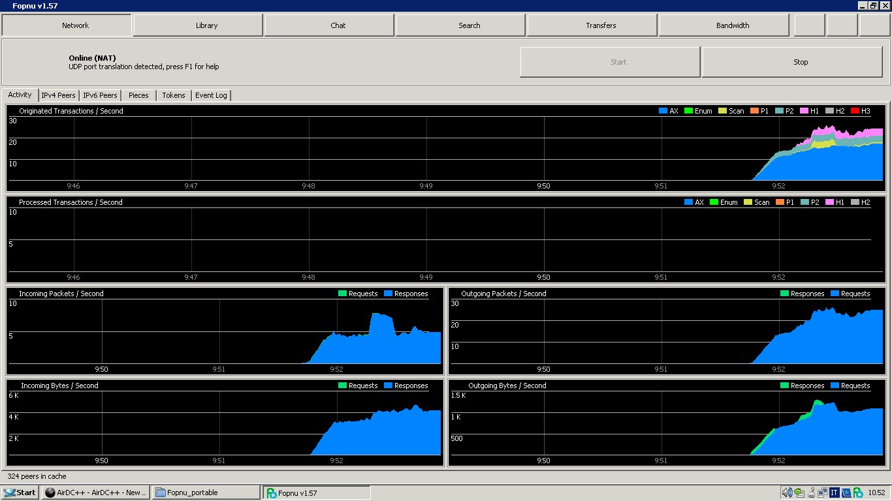Viewport: 892px width, 501px height.
Task: Click the Safely Remove Hardware tray icon
Action: pos(799,493)
